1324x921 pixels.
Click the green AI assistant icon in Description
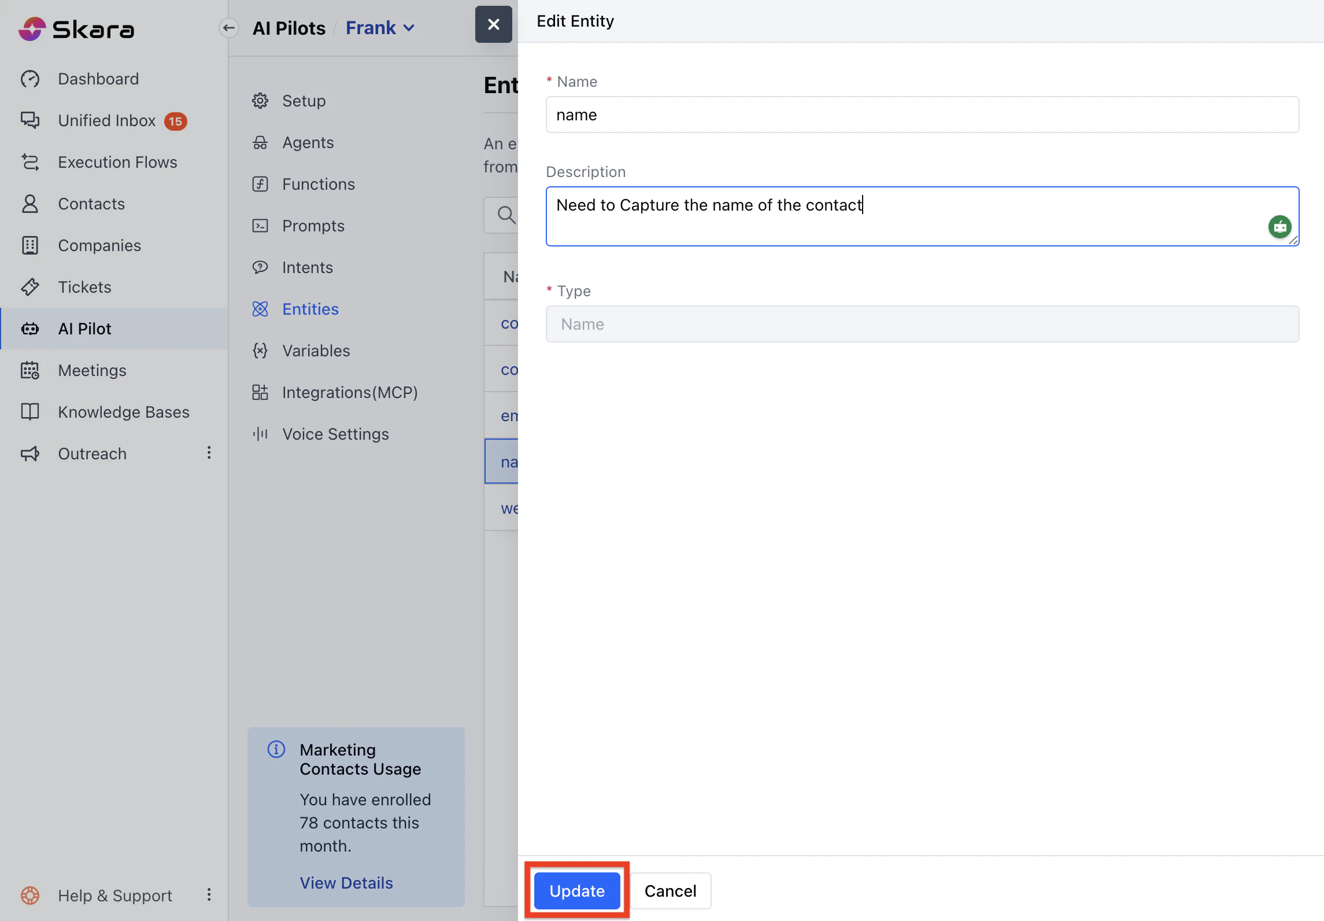point(1279,227)
